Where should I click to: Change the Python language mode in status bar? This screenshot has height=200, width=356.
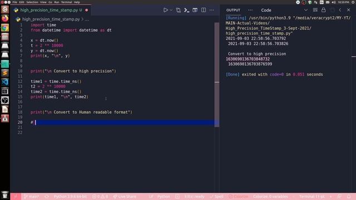coord(164,197)
